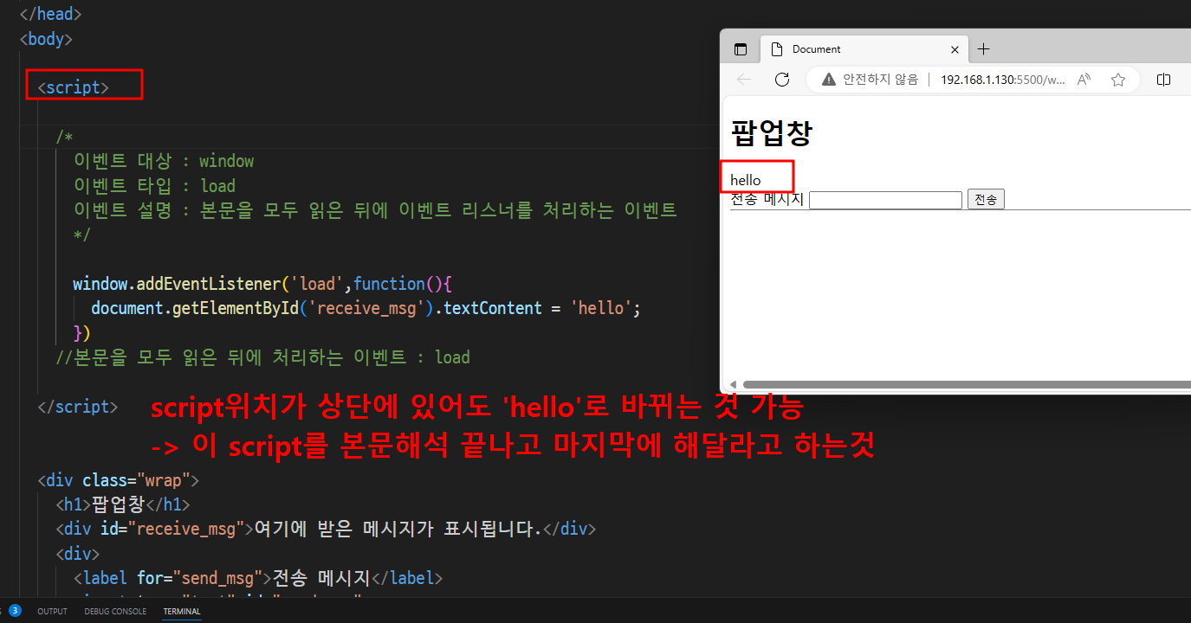
Task: Click the 전송 메시지 text input field
Action: tap(885, 200)
